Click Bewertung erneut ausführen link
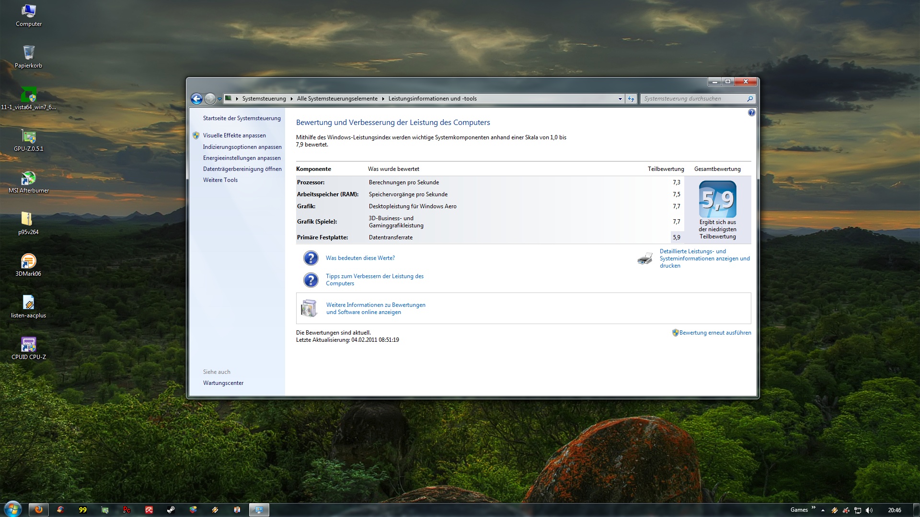920x517 pixels. [715, 333]
